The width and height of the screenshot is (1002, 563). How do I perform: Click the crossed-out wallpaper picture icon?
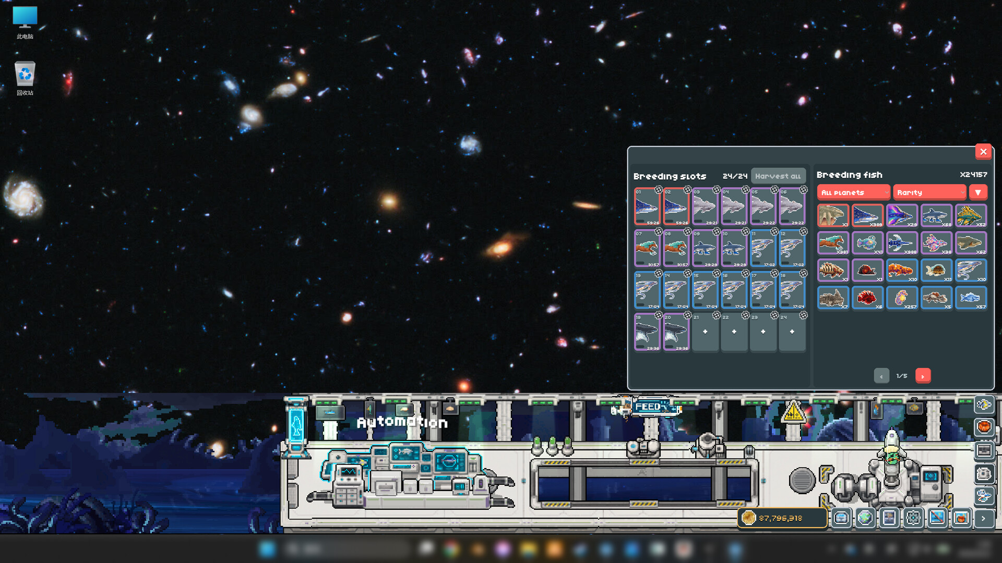pyautogui.click(x=937, y=518)
